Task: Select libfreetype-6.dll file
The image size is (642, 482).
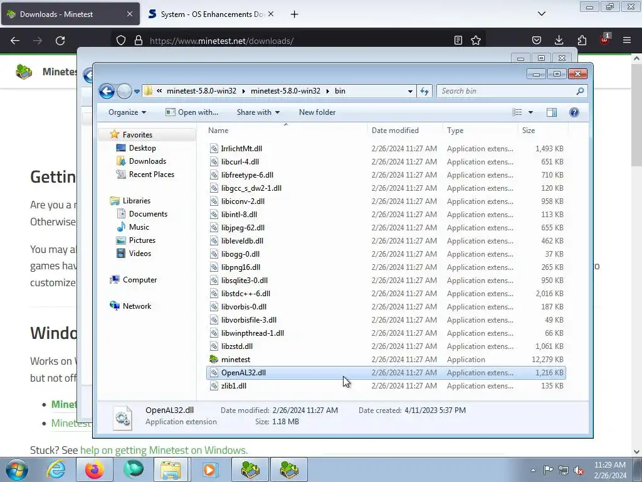Action: (x=247, y=175)
